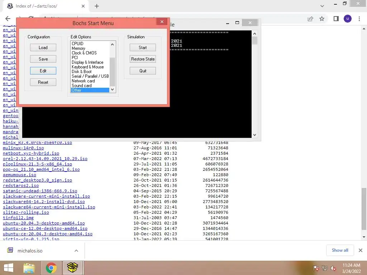Open netboot.xyz-hybrid.iso link

pos(31,153)
